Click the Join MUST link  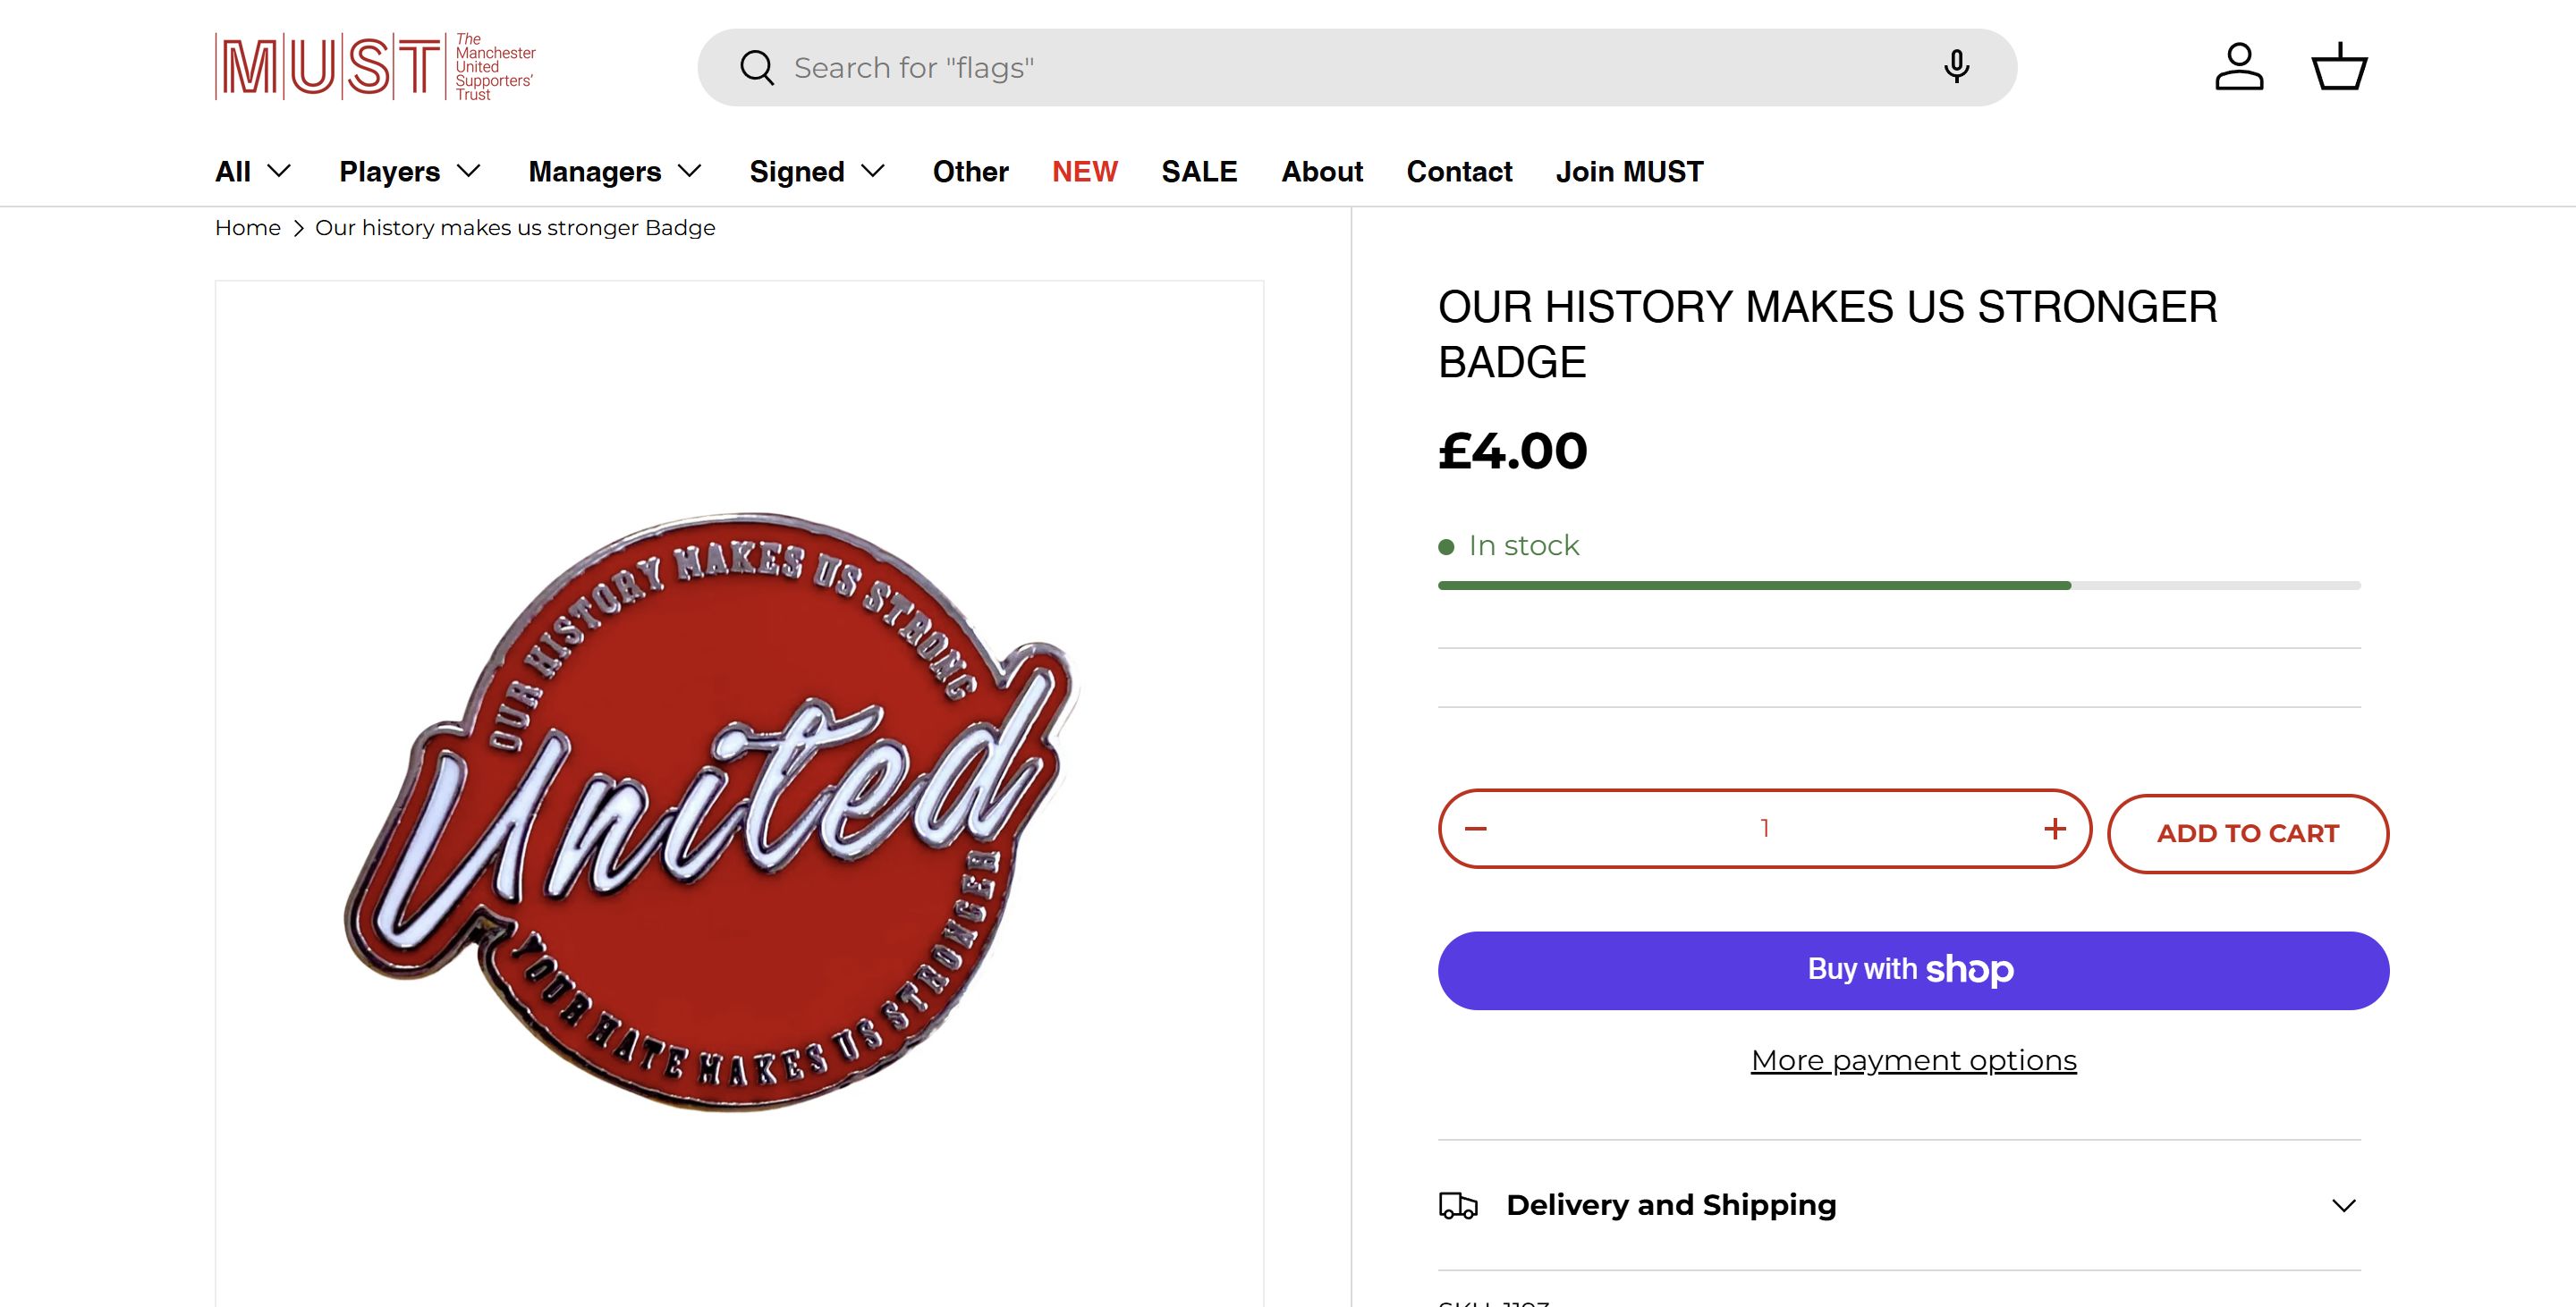(1629, 172)
